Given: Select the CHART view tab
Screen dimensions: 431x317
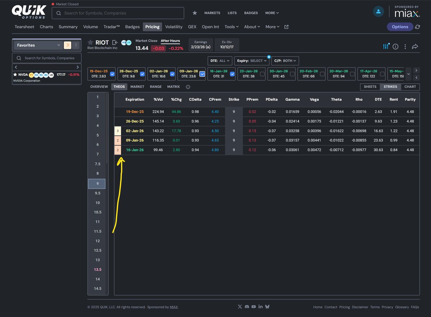Looking at the screenshot, I should [410, 87].
